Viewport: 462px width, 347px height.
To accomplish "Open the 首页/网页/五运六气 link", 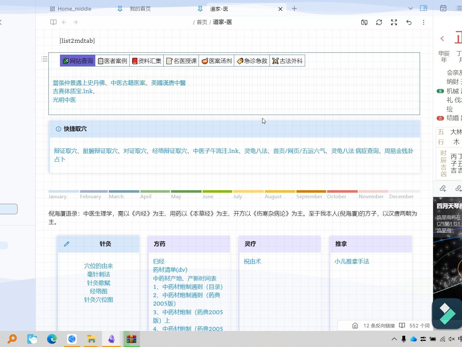I will [x=299, y=151].
